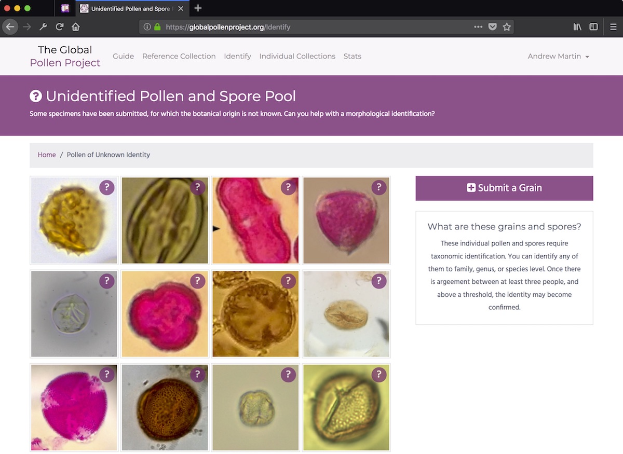The width and height of the screenshot is (623, 454).
Task: Go to Individual Collections nav item
Action: [x=297, y=56]
